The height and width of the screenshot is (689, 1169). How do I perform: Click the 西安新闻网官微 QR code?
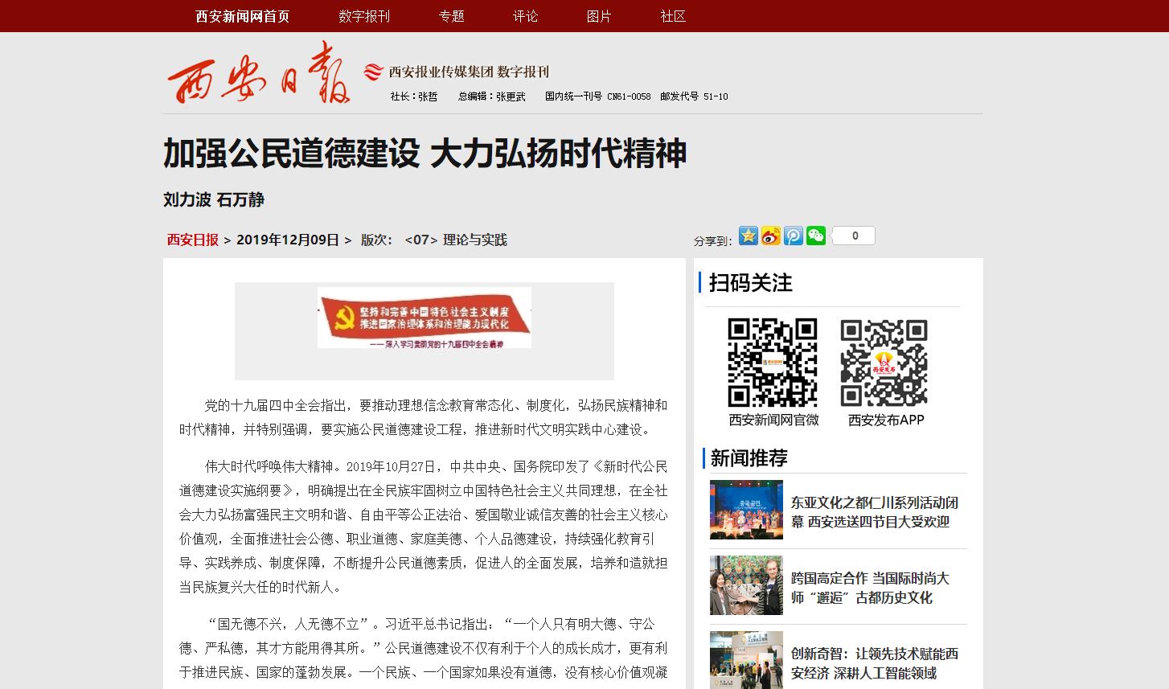(x=773, y=363)
